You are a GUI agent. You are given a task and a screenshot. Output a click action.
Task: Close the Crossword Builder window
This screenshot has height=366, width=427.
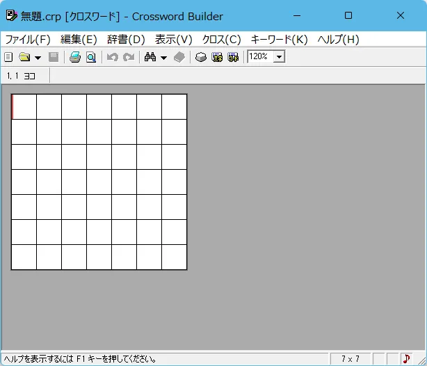pyautogui.click(x=401, y=15)
